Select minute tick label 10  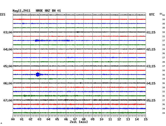click(101, 119)
